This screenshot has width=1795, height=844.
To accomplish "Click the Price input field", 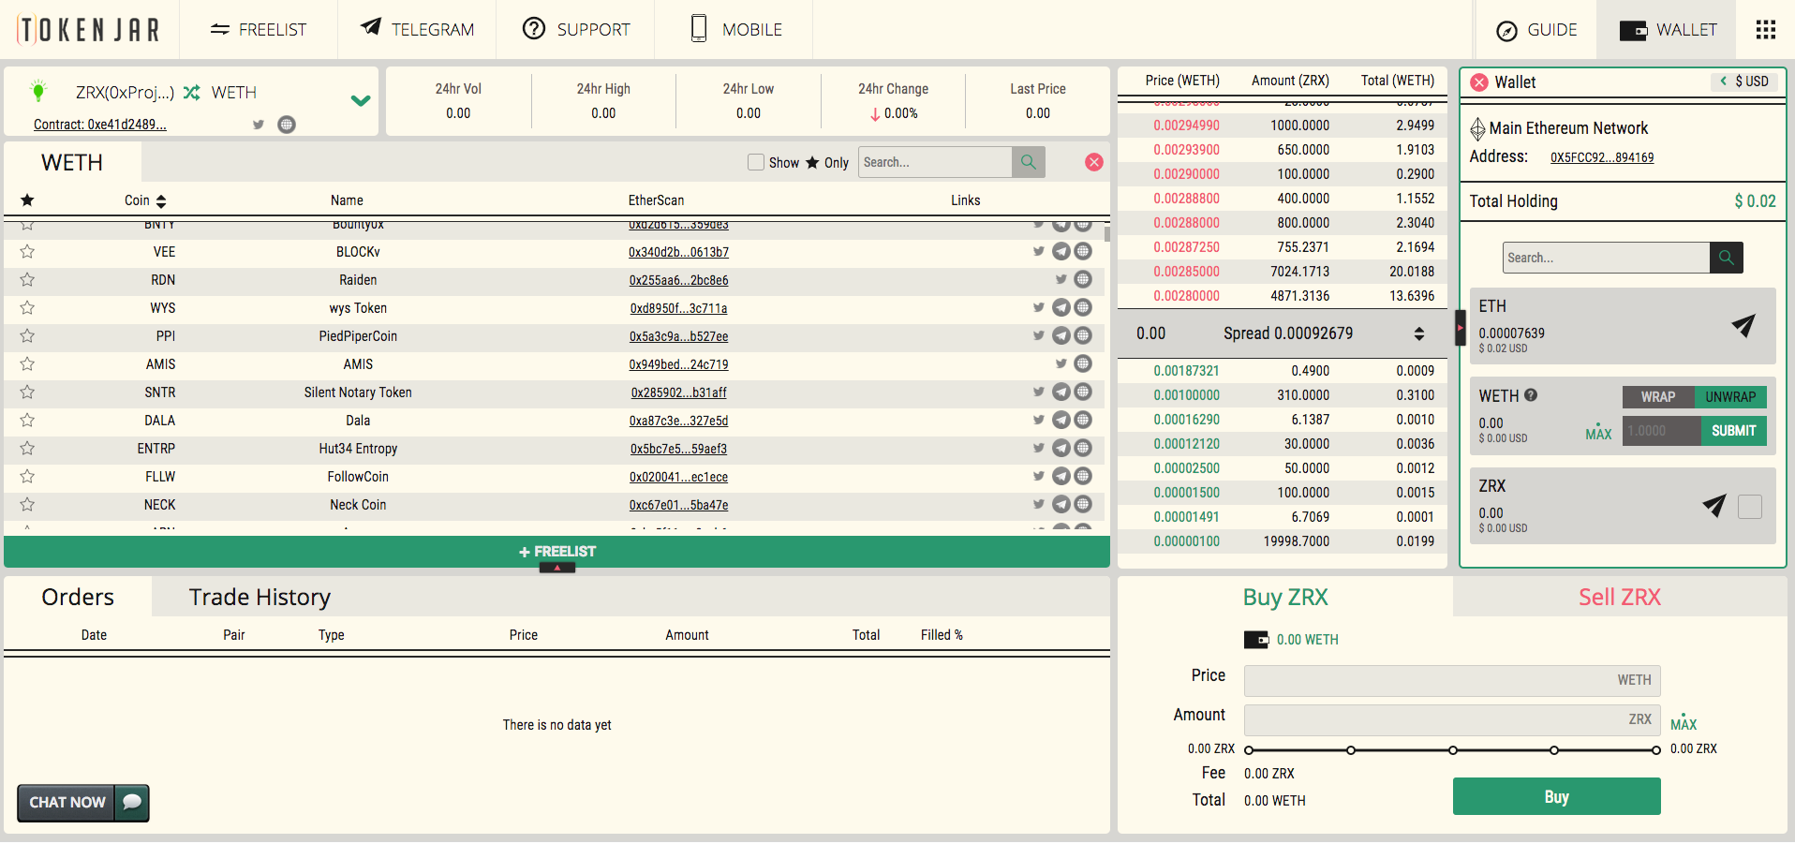I will [x=1452, y=680].
